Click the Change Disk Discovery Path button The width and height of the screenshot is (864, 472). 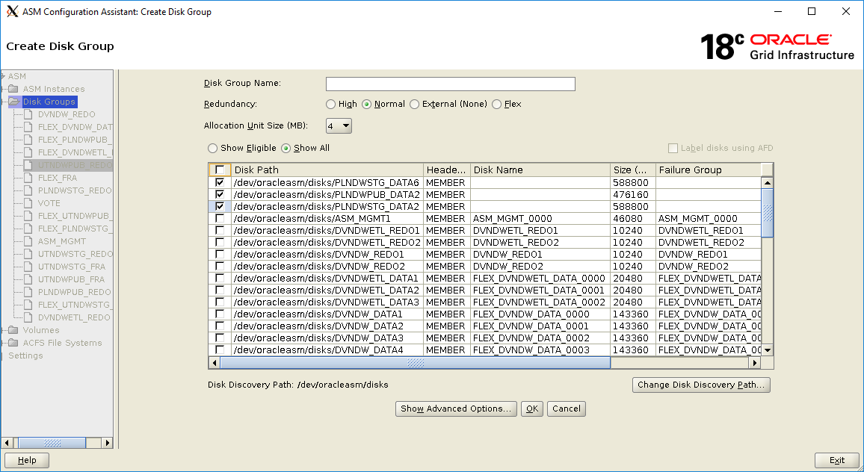click(701, 384)
